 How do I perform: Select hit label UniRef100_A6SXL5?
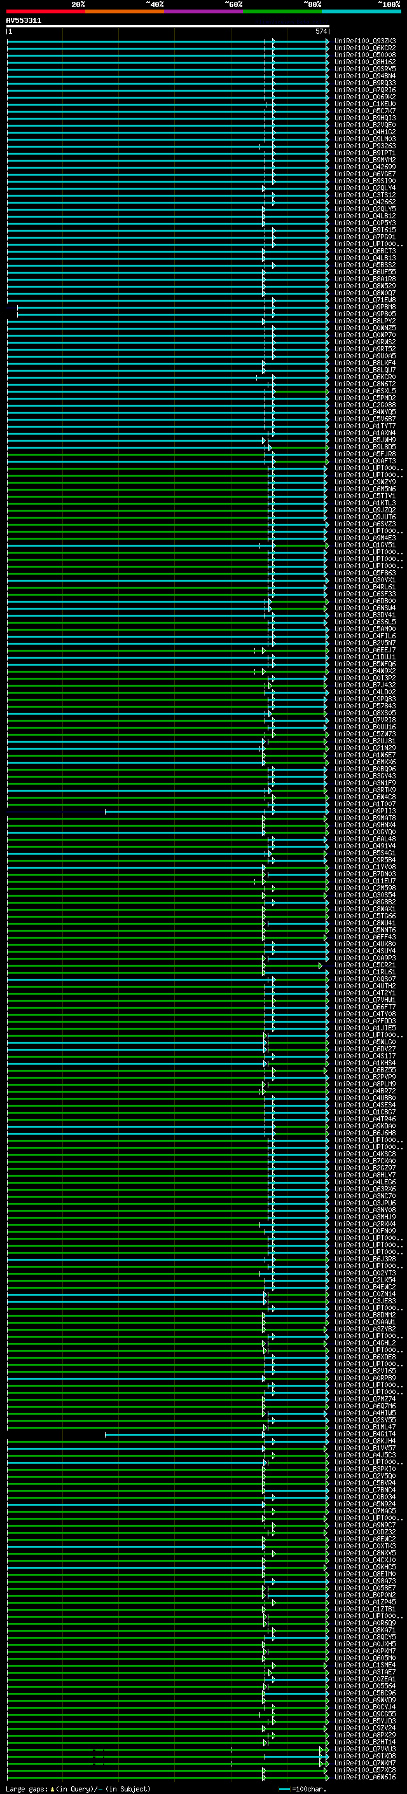(x=365, y=391)
